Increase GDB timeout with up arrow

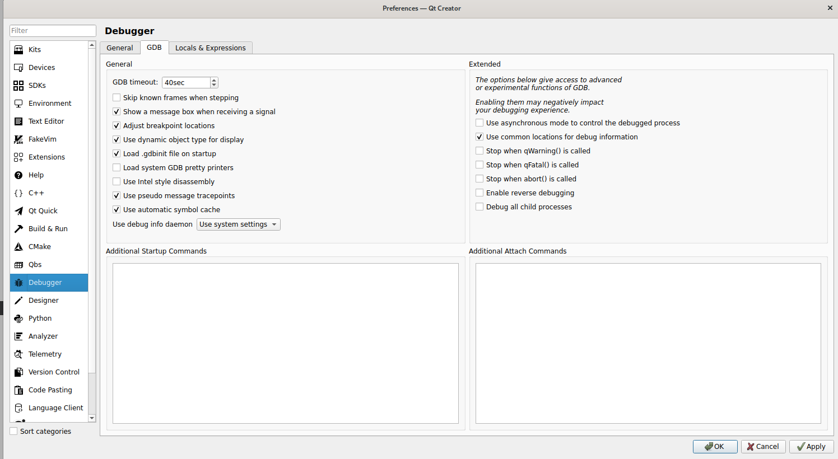214,80
